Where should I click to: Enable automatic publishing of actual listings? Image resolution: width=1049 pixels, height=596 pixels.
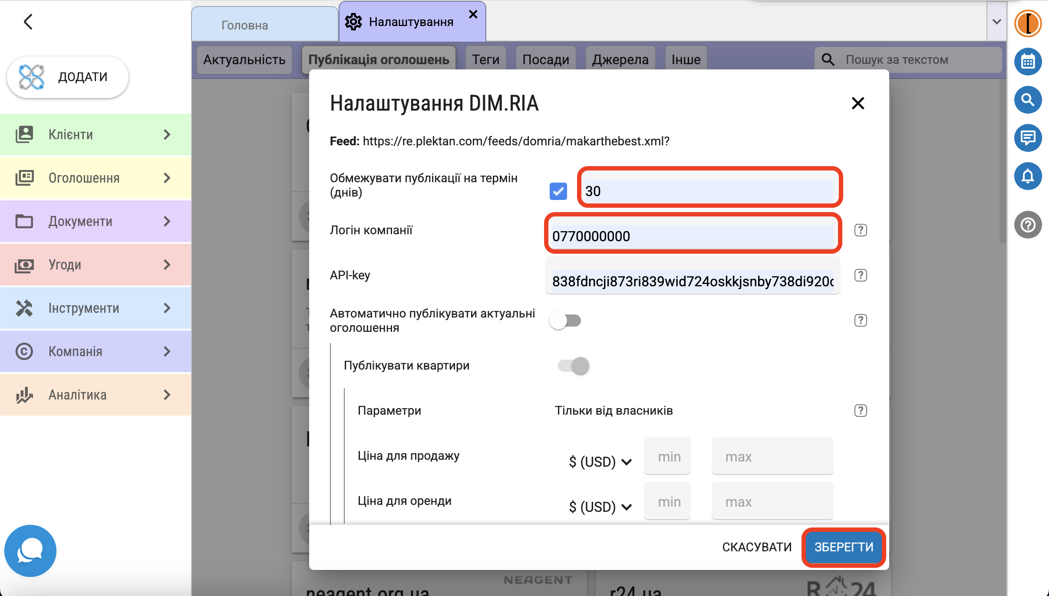pyautogui.click(x=565, y=321)
